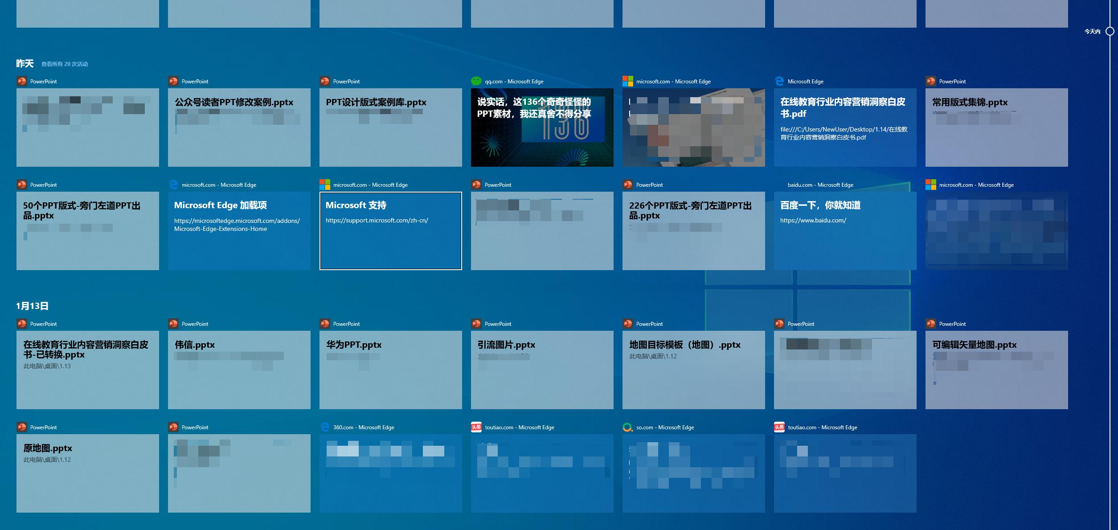Open the 查看所有 20 次活动 link
The image size is (1118, 530).
point(64,64)
